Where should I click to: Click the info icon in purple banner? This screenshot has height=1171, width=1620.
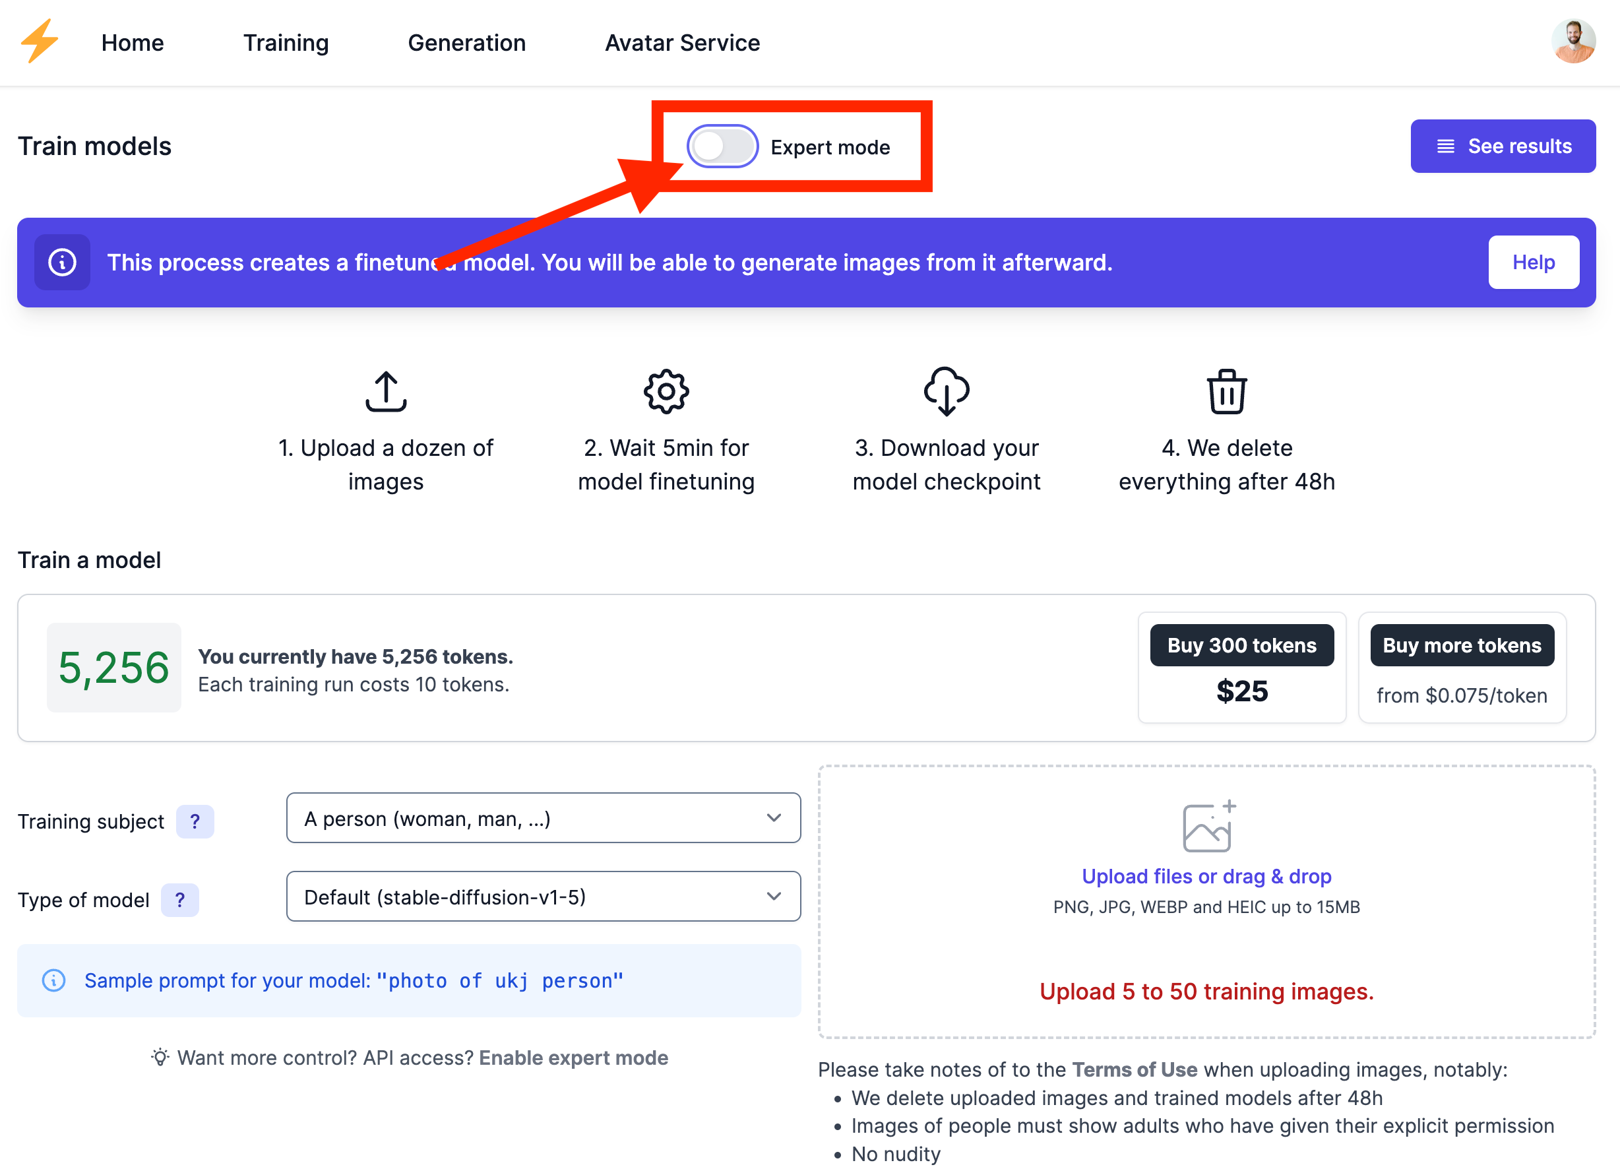click(x=62, y=262)
